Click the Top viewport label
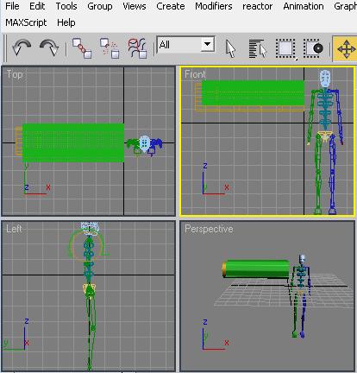 click(x=15, y=74)
